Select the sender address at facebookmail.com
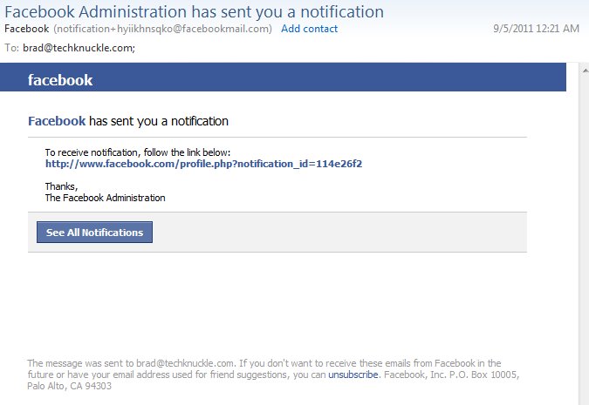 click(162, 29)
